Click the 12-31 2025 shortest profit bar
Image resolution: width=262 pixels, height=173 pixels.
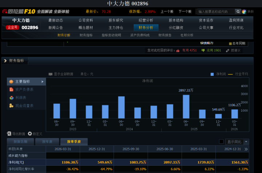(x=218, y=116)
